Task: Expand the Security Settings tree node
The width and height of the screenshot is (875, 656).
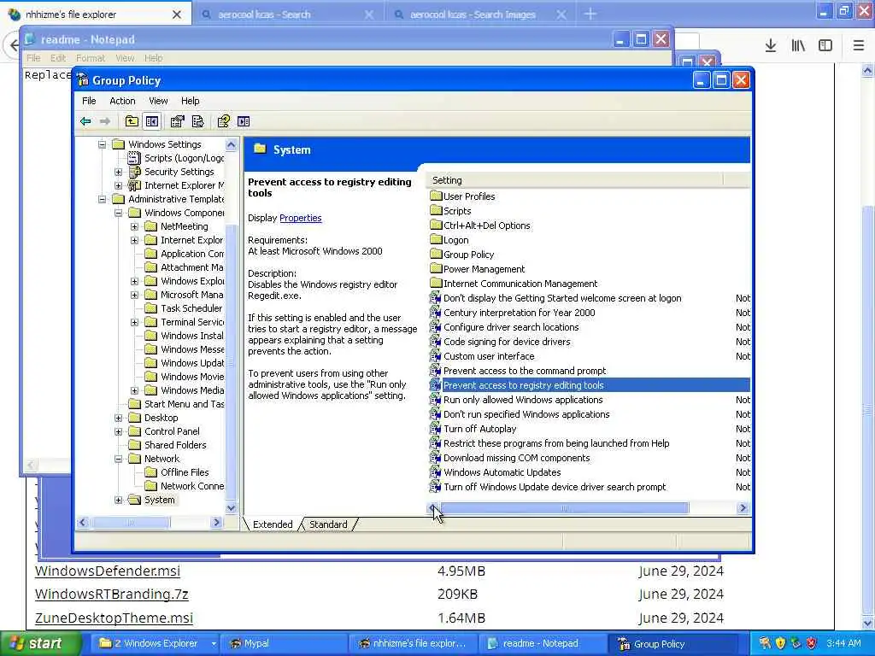Action: [x=118, y=172]
